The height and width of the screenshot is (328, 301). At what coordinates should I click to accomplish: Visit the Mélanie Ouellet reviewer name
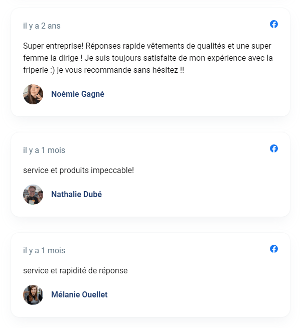coord(79,295)
